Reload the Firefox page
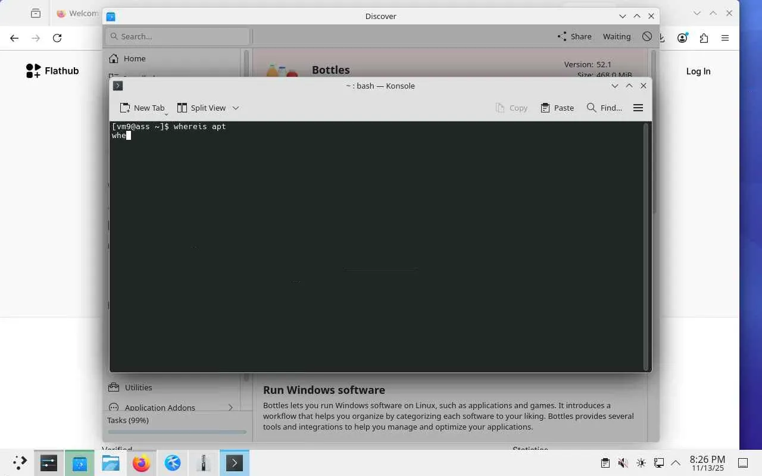762x476 pixels. 57,38
